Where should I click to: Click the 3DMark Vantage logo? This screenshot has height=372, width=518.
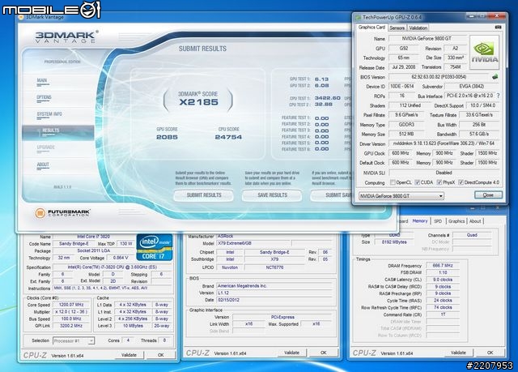pyautogui.click(x=66, y=36)
